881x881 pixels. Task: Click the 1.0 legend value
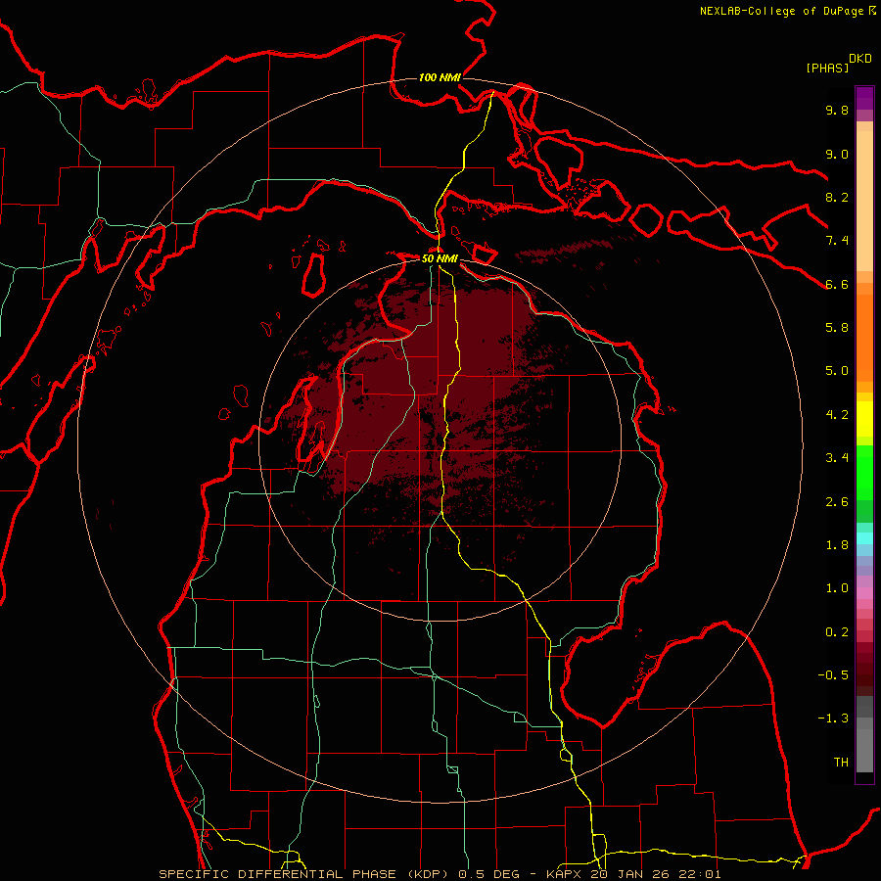837,588
